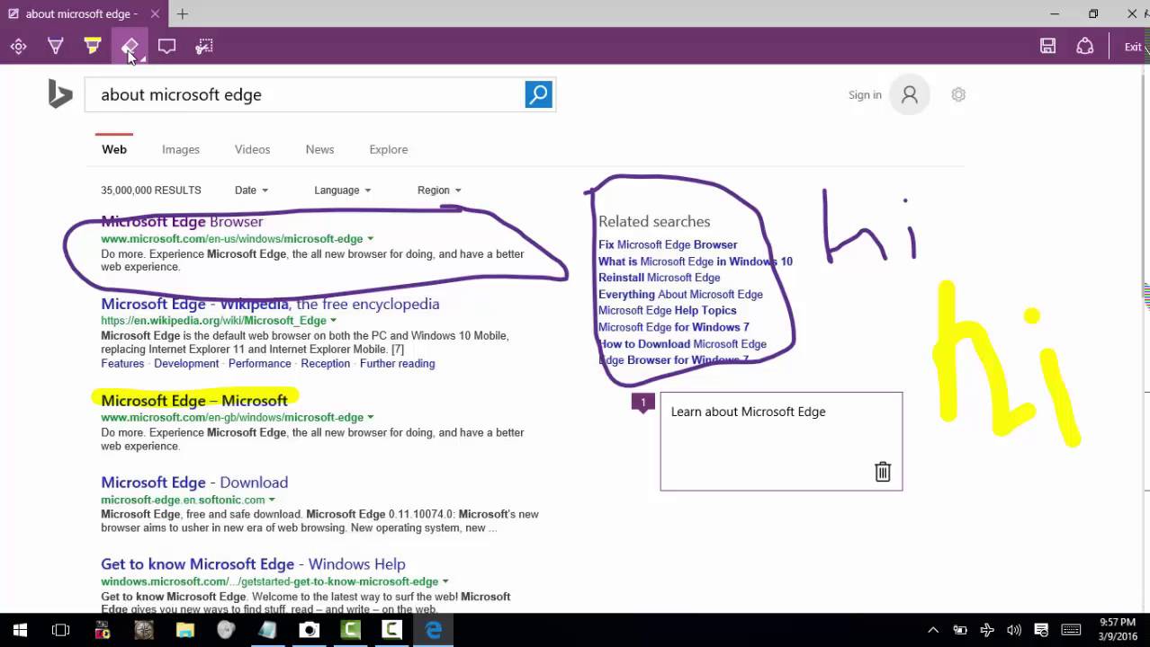Open the Windows Start menu
Screen dimensions: 1150x647
[x=20, y=630]
